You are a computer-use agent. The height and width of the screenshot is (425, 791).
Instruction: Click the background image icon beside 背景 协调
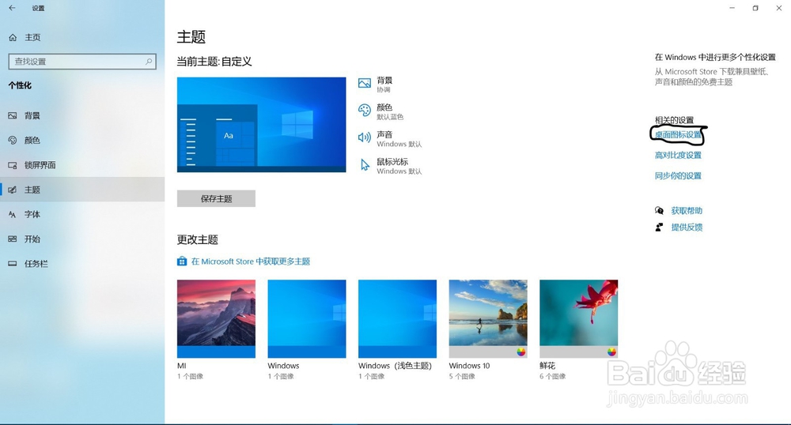point(364,83)
